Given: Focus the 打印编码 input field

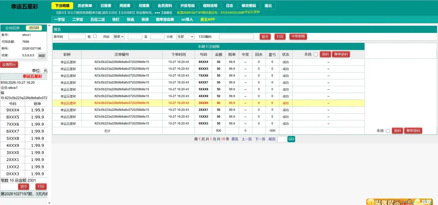Looking at the screenshot, I should [236, 37].
